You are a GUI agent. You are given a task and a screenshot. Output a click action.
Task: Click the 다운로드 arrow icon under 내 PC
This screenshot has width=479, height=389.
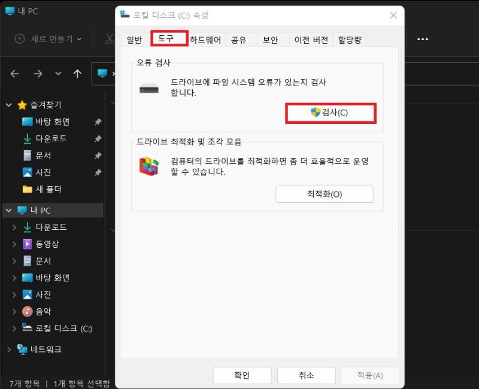pos(27,227)
